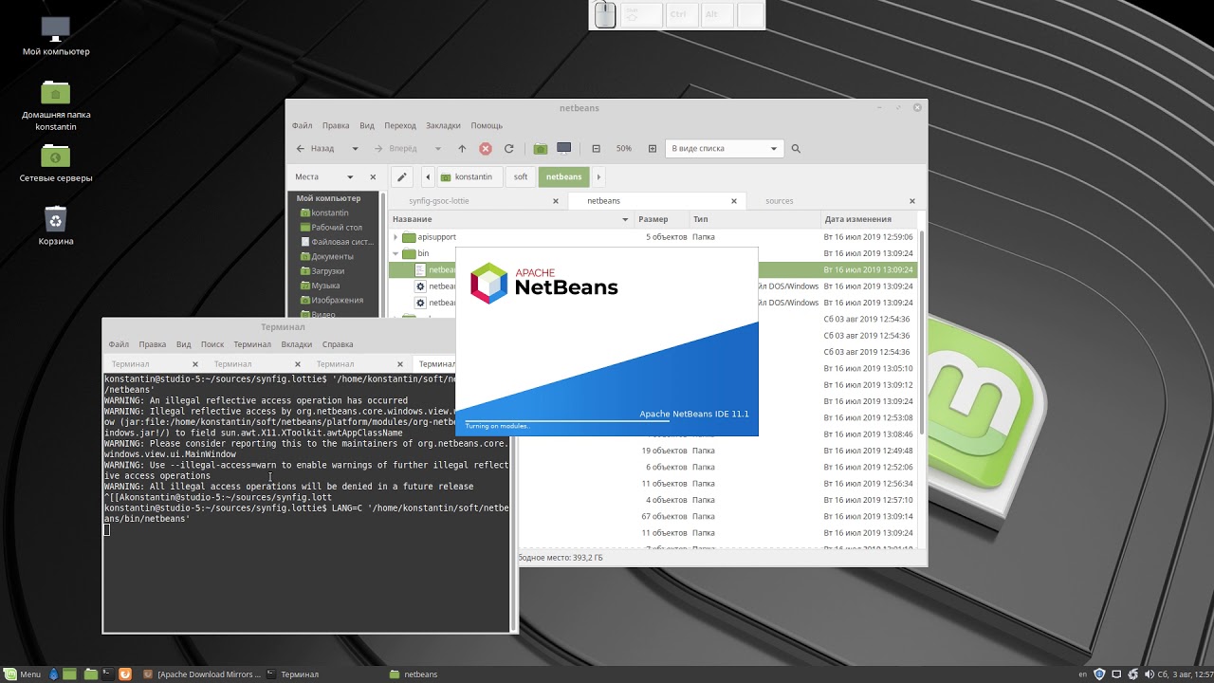Reload the netbeans folder view
1214x683 pixels.
coord(508,149)
